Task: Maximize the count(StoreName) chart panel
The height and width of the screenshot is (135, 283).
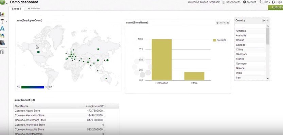Action: pos(228,23)
